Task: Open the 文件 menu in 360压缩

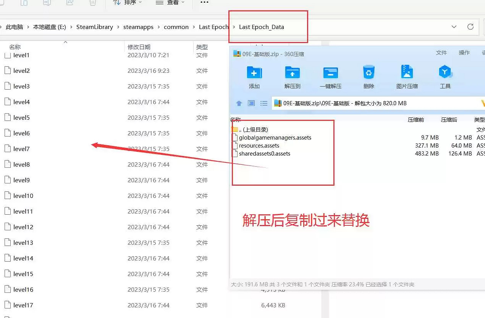Action: [441, 53]
